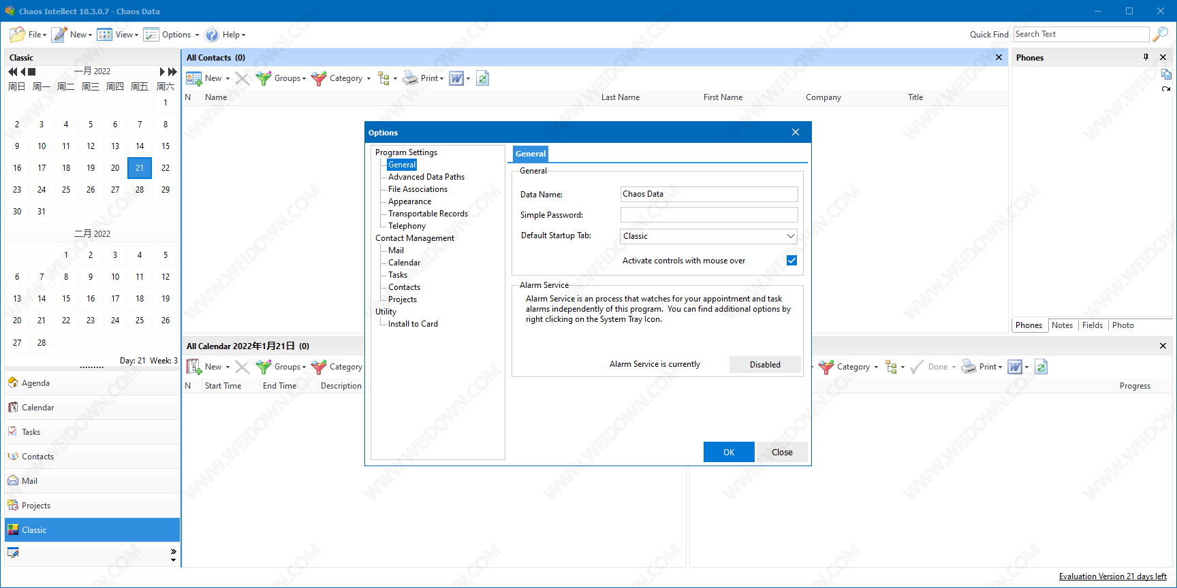Open the Default Startup Tab dropdown
The width and height of the screenshot is (1177, 588).
(790, 236)
